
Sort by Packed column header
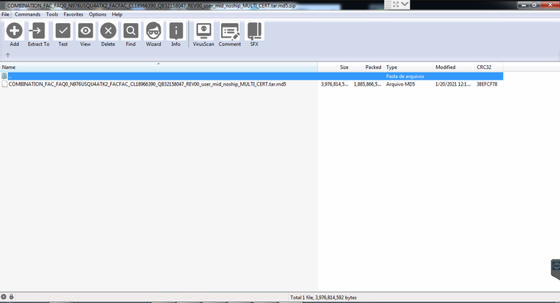click(366, 67)
